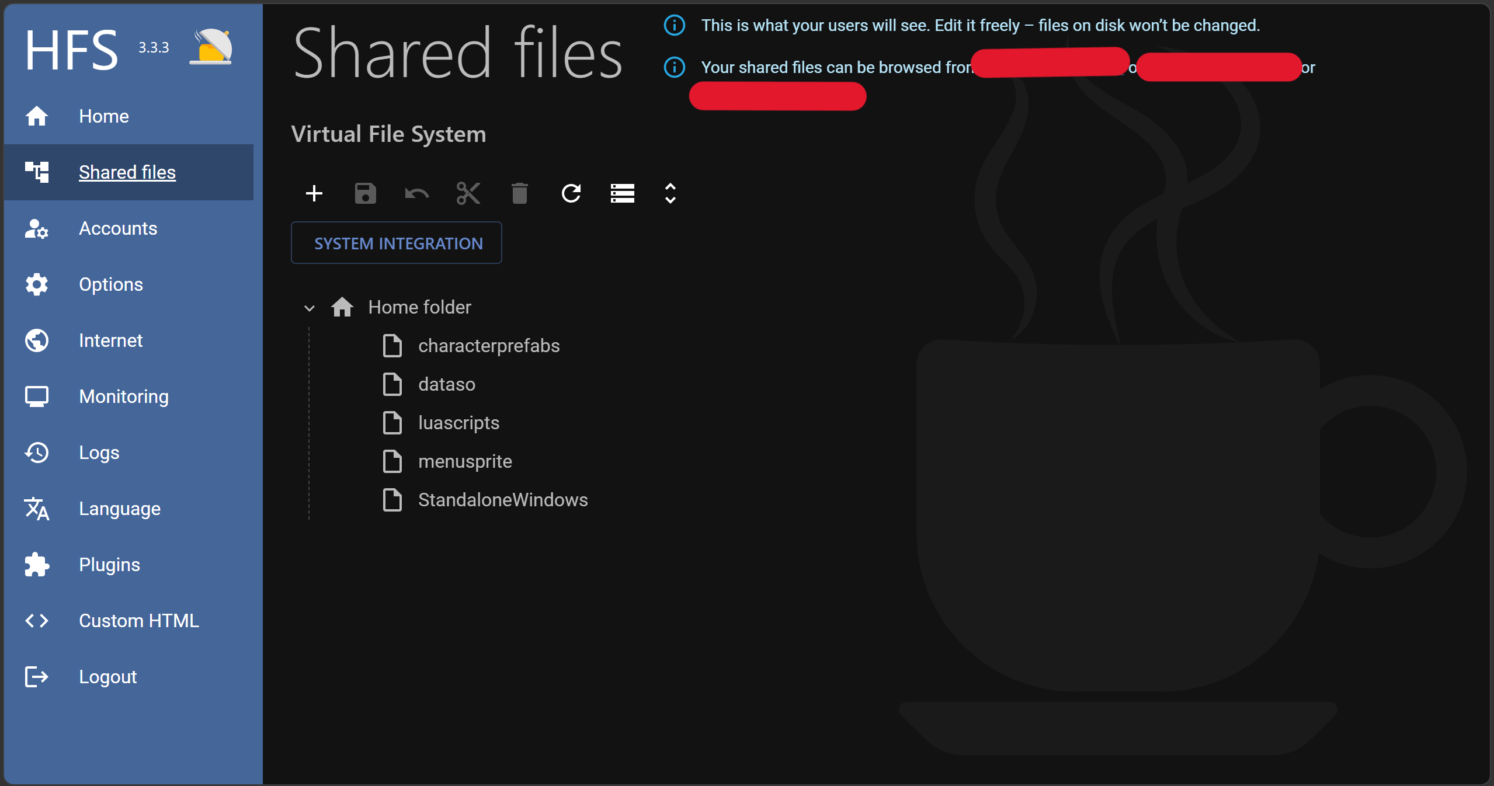Viewport: 1494px width, 786px height.
Task: Click the cut scissors icon
Action: 468,193
